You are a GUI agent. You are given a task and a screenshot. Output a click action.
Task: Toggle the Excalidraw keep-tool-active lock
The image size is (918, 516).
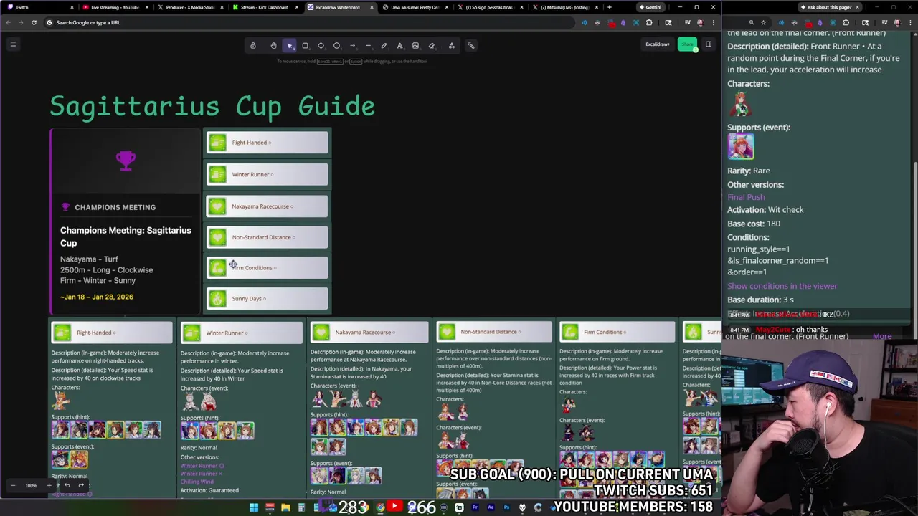click(252, 46)
